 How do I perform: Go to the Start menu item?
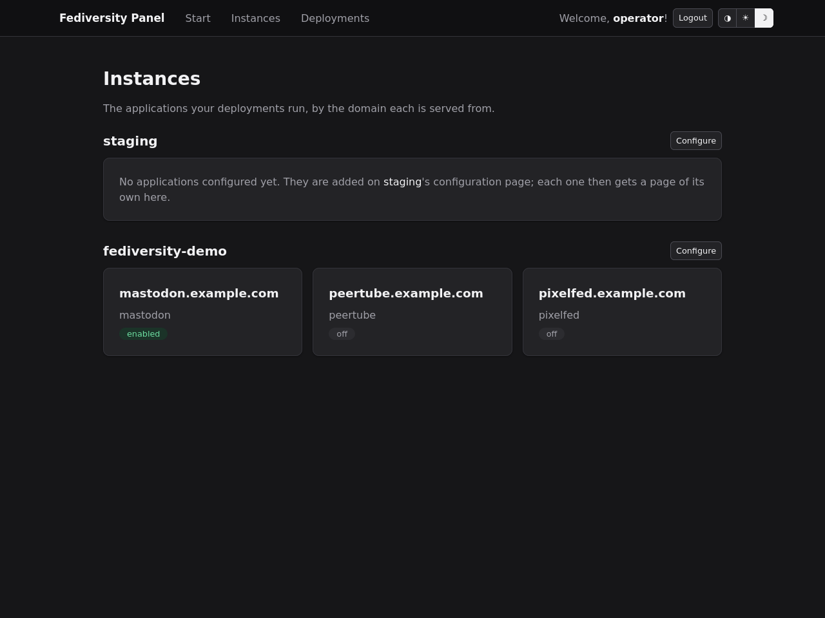coord(198,18)
